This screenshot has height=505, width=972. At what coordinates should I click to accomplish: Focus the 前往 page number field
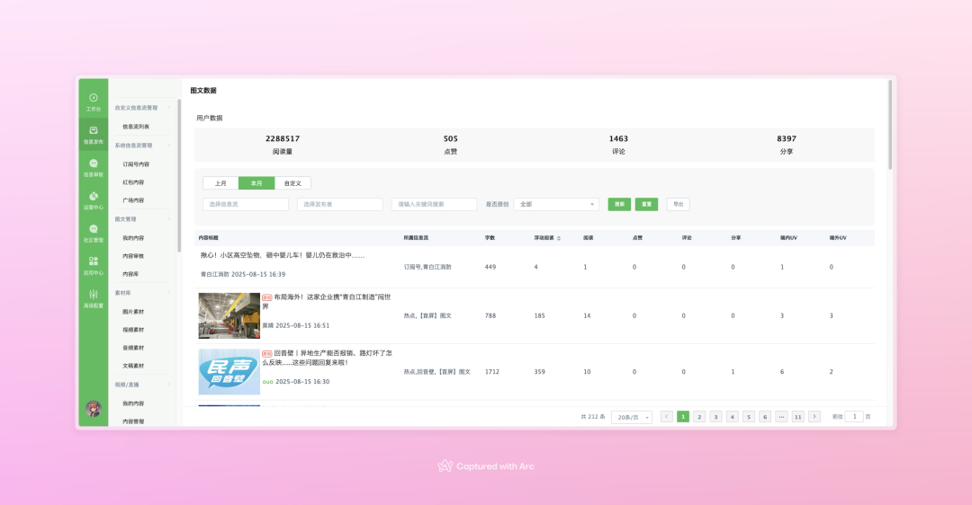[x=854, y=417]
